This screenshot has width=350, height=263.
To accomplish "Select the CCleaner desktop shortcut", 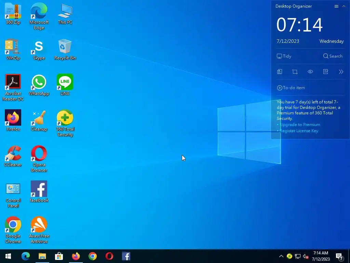I will click(x=13, y=156).
